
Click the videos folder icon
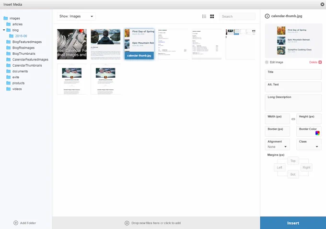[9, 89]
